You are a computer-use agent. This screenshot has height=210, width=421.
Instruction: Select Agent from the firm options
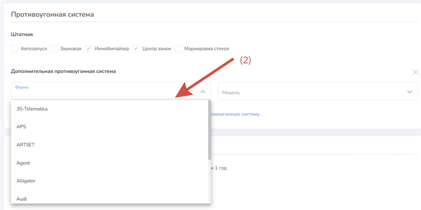pos(23,163)
